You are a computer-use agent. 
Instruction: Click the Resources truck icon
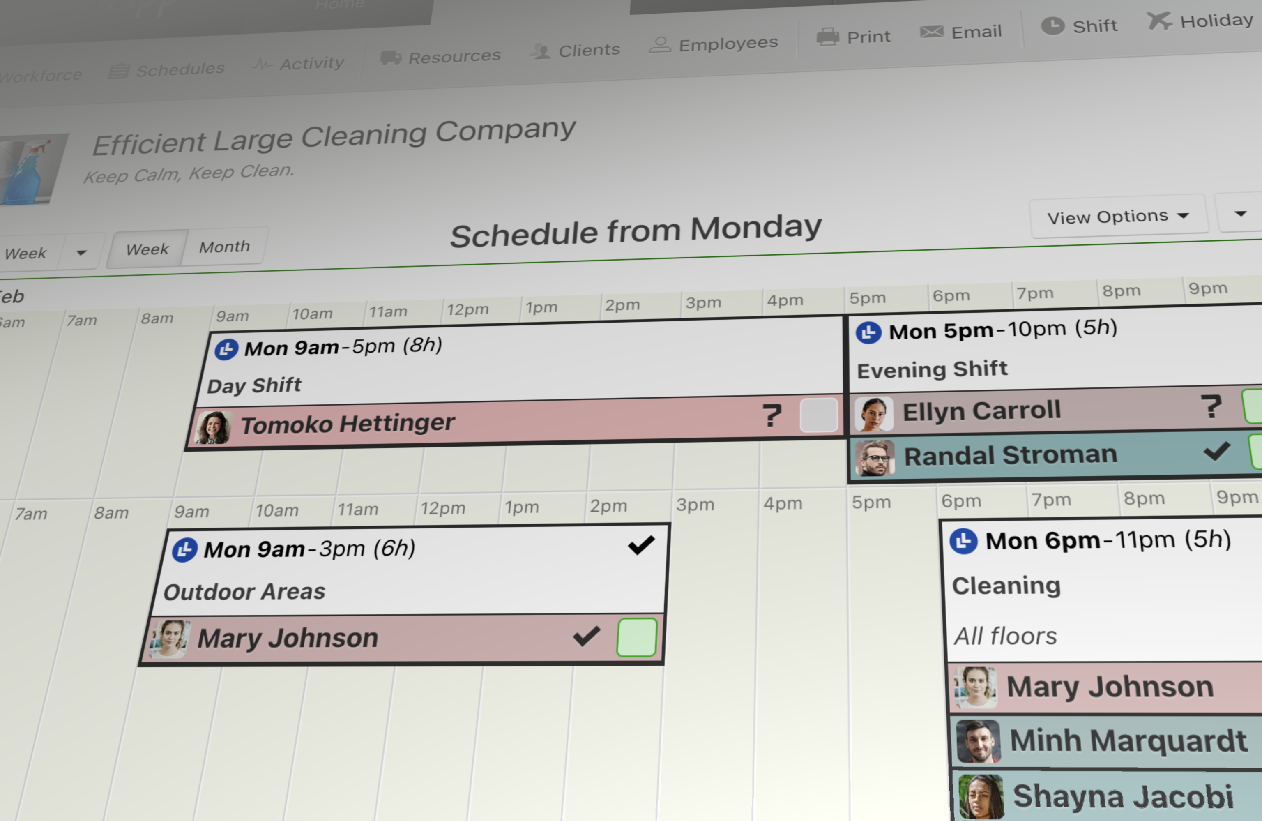coord(391,57)
